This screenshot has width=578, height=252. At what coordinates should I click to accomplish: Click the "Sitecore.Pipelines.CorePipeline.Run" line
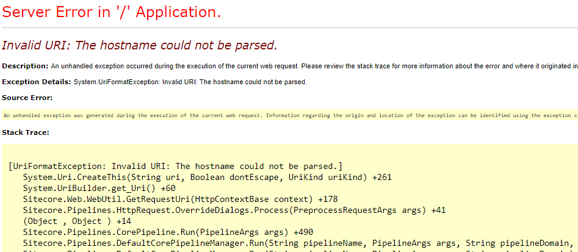point(168,232)
